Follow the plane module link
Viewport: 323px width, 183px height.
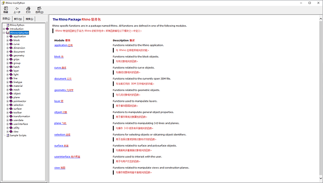[60, 123]
